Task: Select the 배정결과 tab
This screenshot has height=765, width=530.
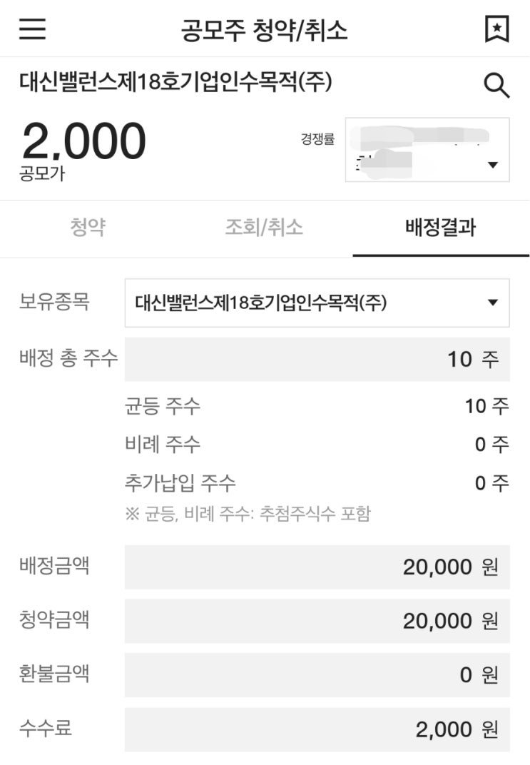Action: pos(440,228)
